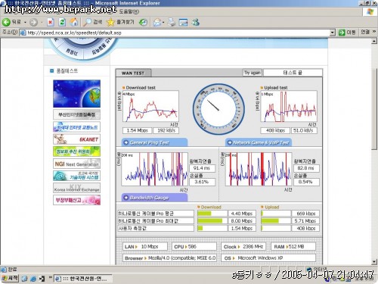Click Korea Internet Exchange banner
This screenshot has height=284, width=378.
pos(76,188)
